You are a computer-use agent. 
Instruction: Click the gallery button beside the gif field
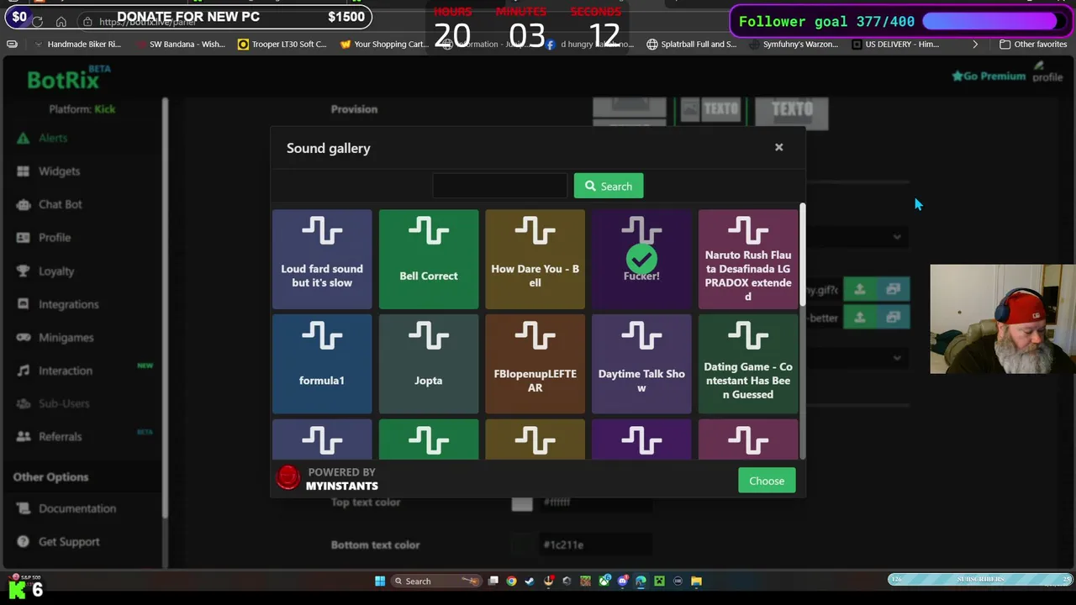pos(893,290)
